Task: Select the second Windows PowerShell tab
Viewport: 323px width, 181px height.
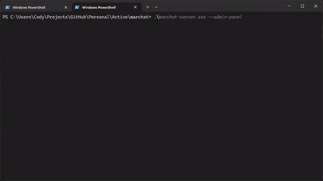Action: [106, 7]
